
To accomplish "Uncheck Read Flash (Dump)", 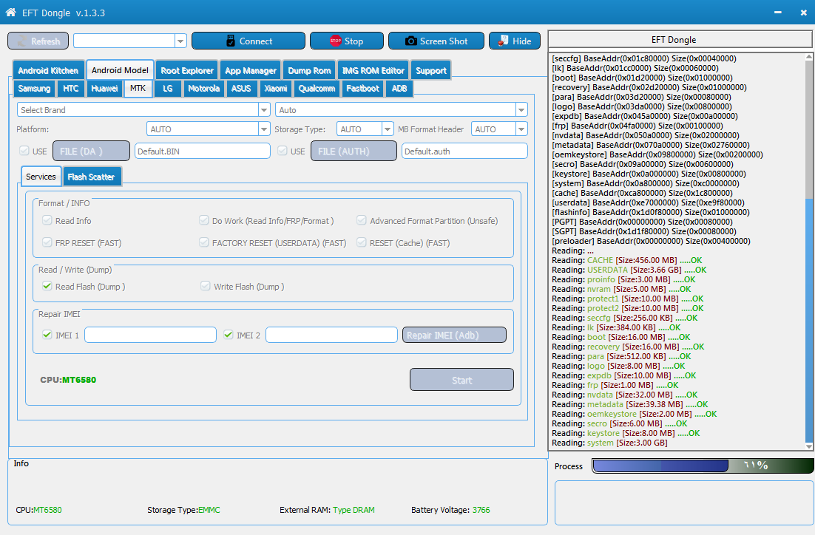I will pyautogui.click(x=47, y=286).
